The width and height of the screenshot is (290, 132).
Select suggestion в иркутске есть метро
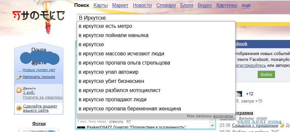[x=156, y=26]
